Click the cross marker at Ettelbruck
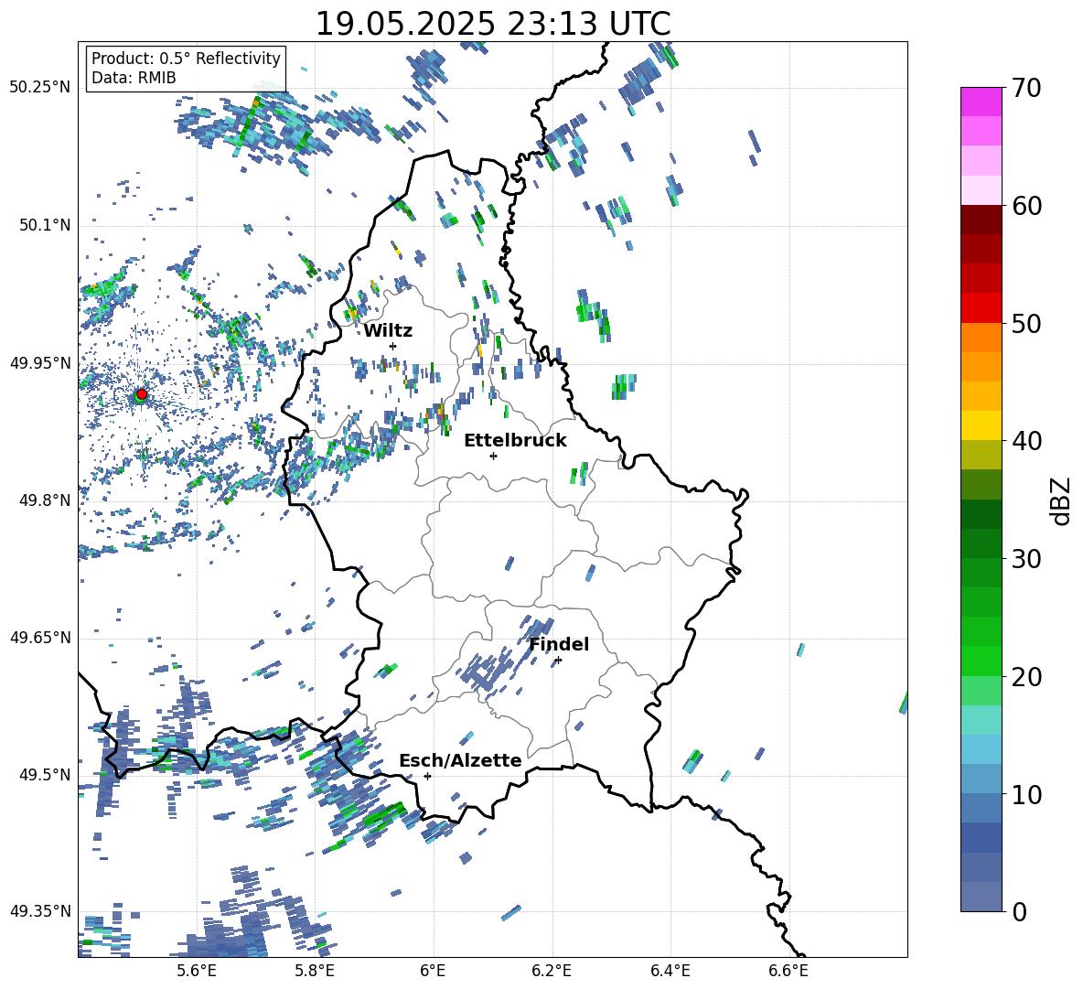 [x=493, y=456]
